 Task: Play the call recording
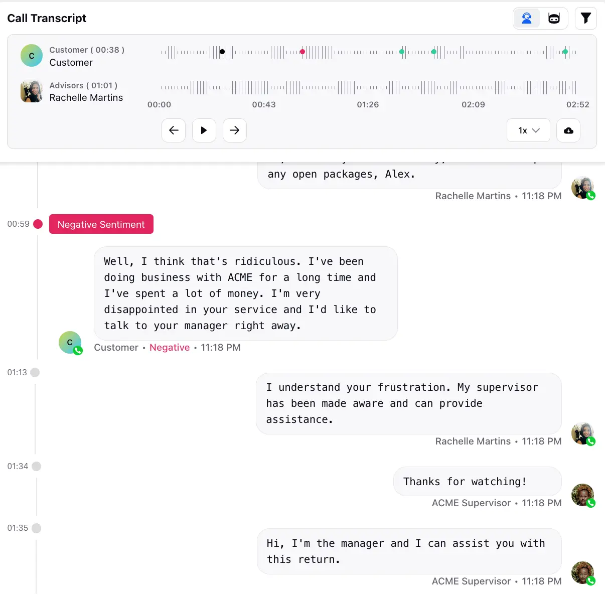point(204,130)
